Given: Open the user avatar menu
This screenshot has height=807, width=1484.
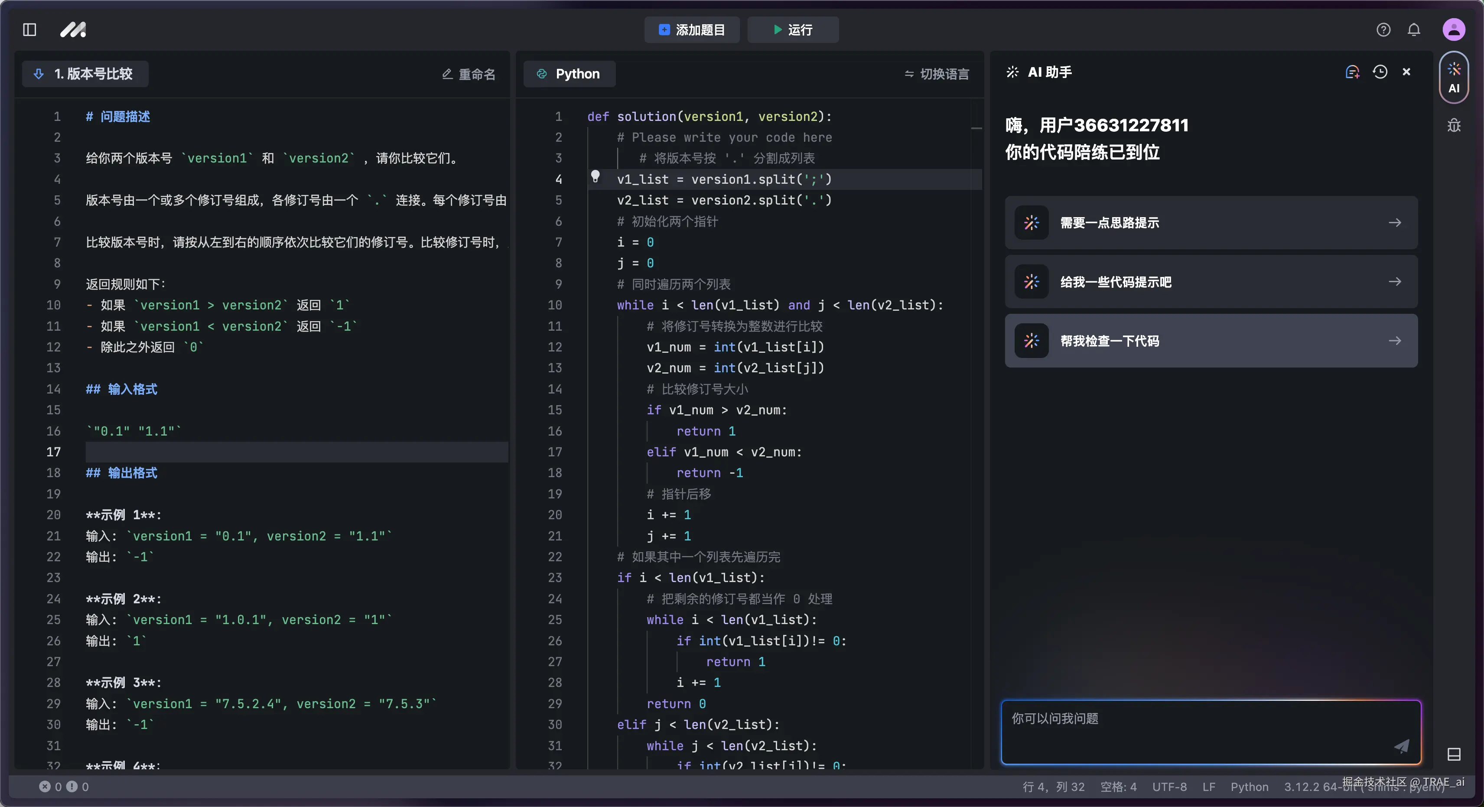Looking at the screenshot, I should point(1454,29).
